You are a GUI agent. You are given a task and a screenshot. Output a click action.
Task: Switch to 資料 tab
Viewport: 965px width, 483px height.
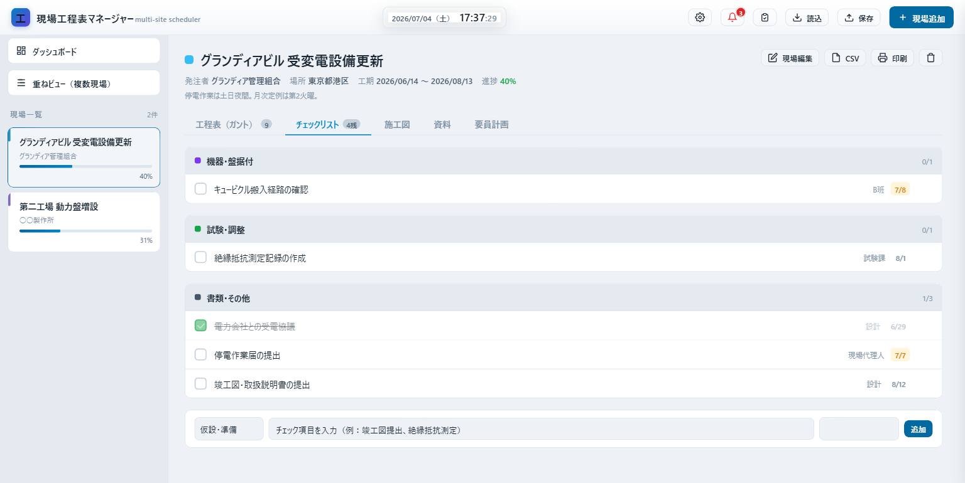tap(442, 124)
